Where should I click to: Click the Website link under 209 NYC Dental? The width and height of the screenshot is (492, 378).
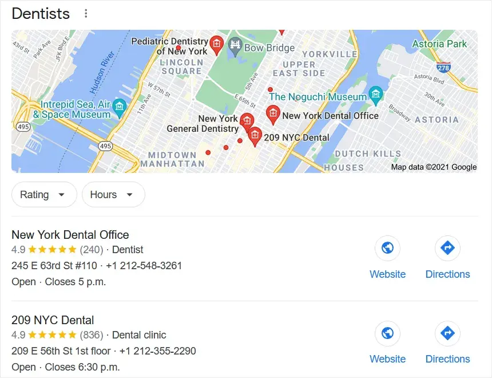(387, 359)
